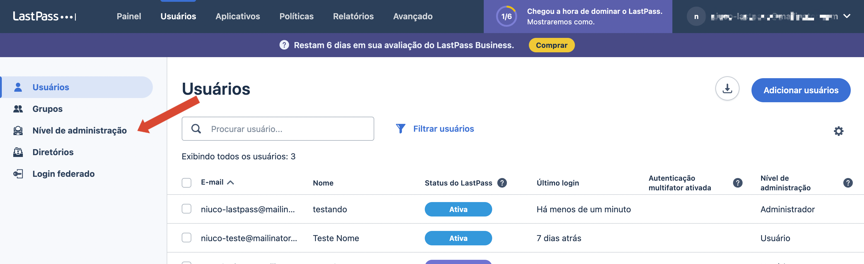Open the Painel tab
This screenshot has height=264, width=864.
(129, 16)
